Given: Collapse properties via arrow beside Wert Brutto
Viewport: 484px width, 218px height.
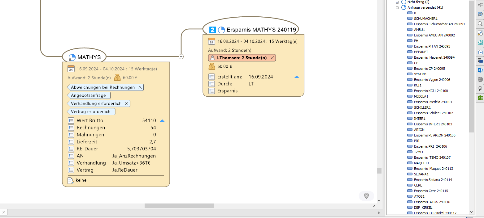Looking at the screenshot, I should (162, 121).
